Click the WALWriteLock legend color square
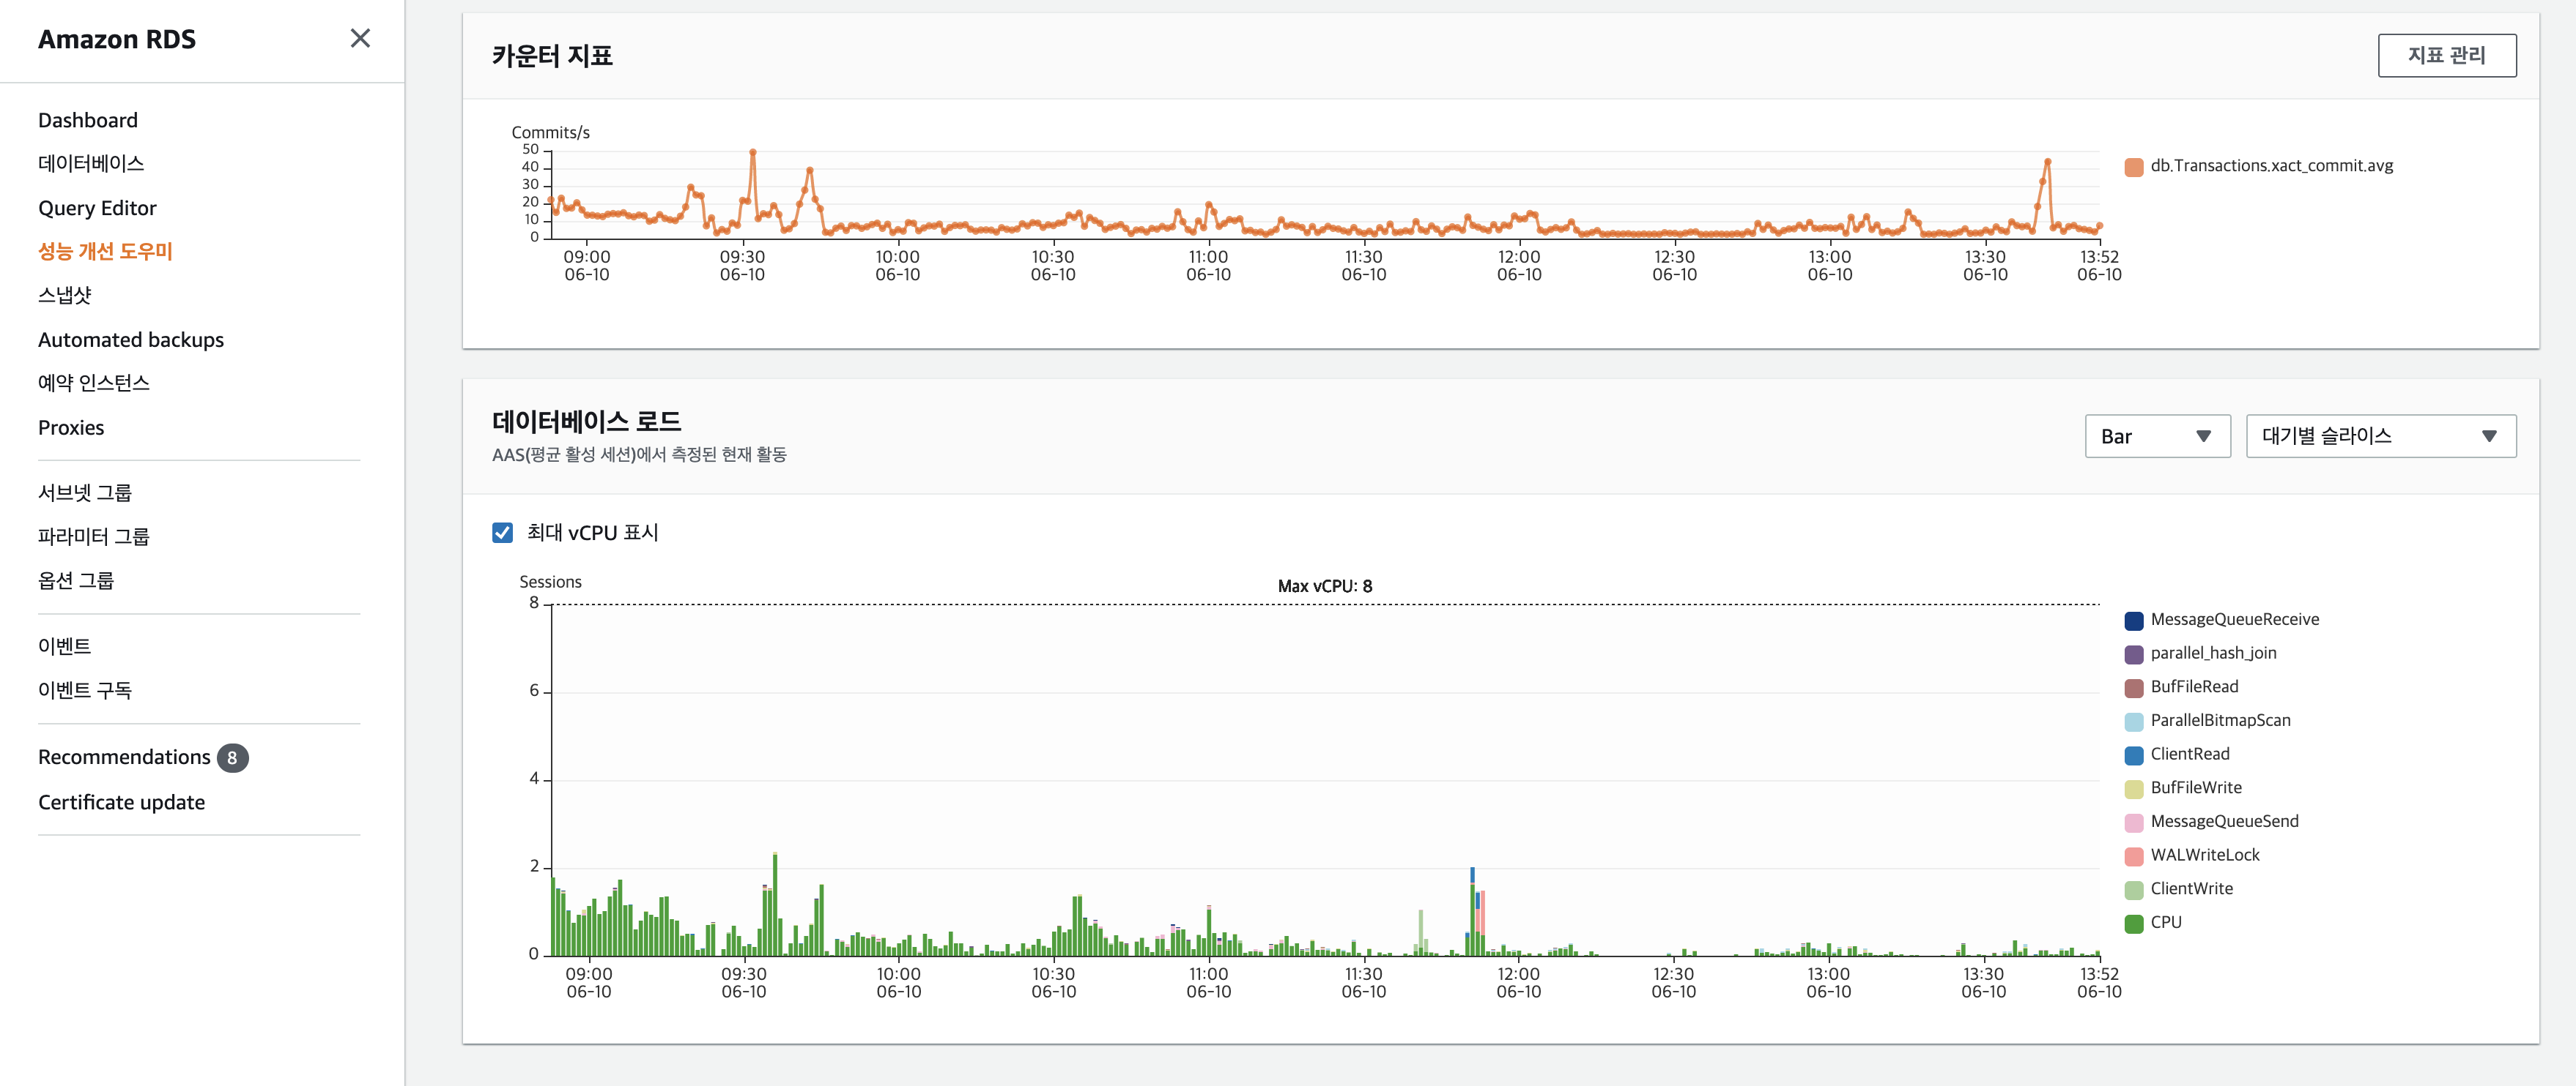 tap(2133, 856)
